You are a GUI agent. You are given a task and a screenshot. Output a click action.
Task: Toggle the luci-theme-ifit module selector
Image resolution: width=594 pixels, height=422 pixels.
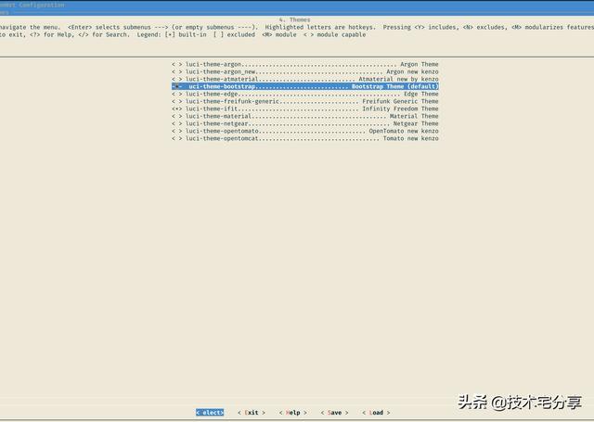177,109
